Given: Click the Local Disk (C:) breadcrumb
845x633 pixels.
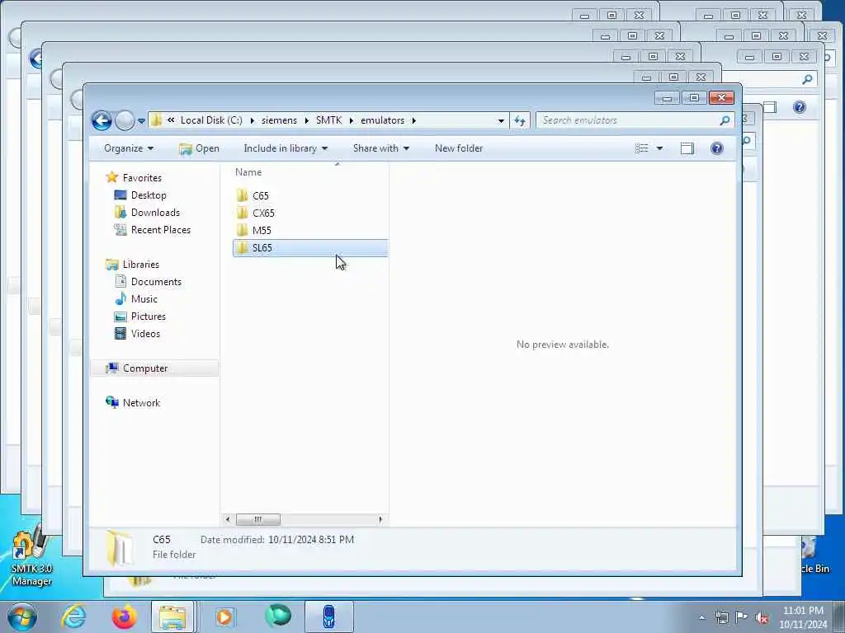Looking at the screenshot, I should [x=211, y=120].
